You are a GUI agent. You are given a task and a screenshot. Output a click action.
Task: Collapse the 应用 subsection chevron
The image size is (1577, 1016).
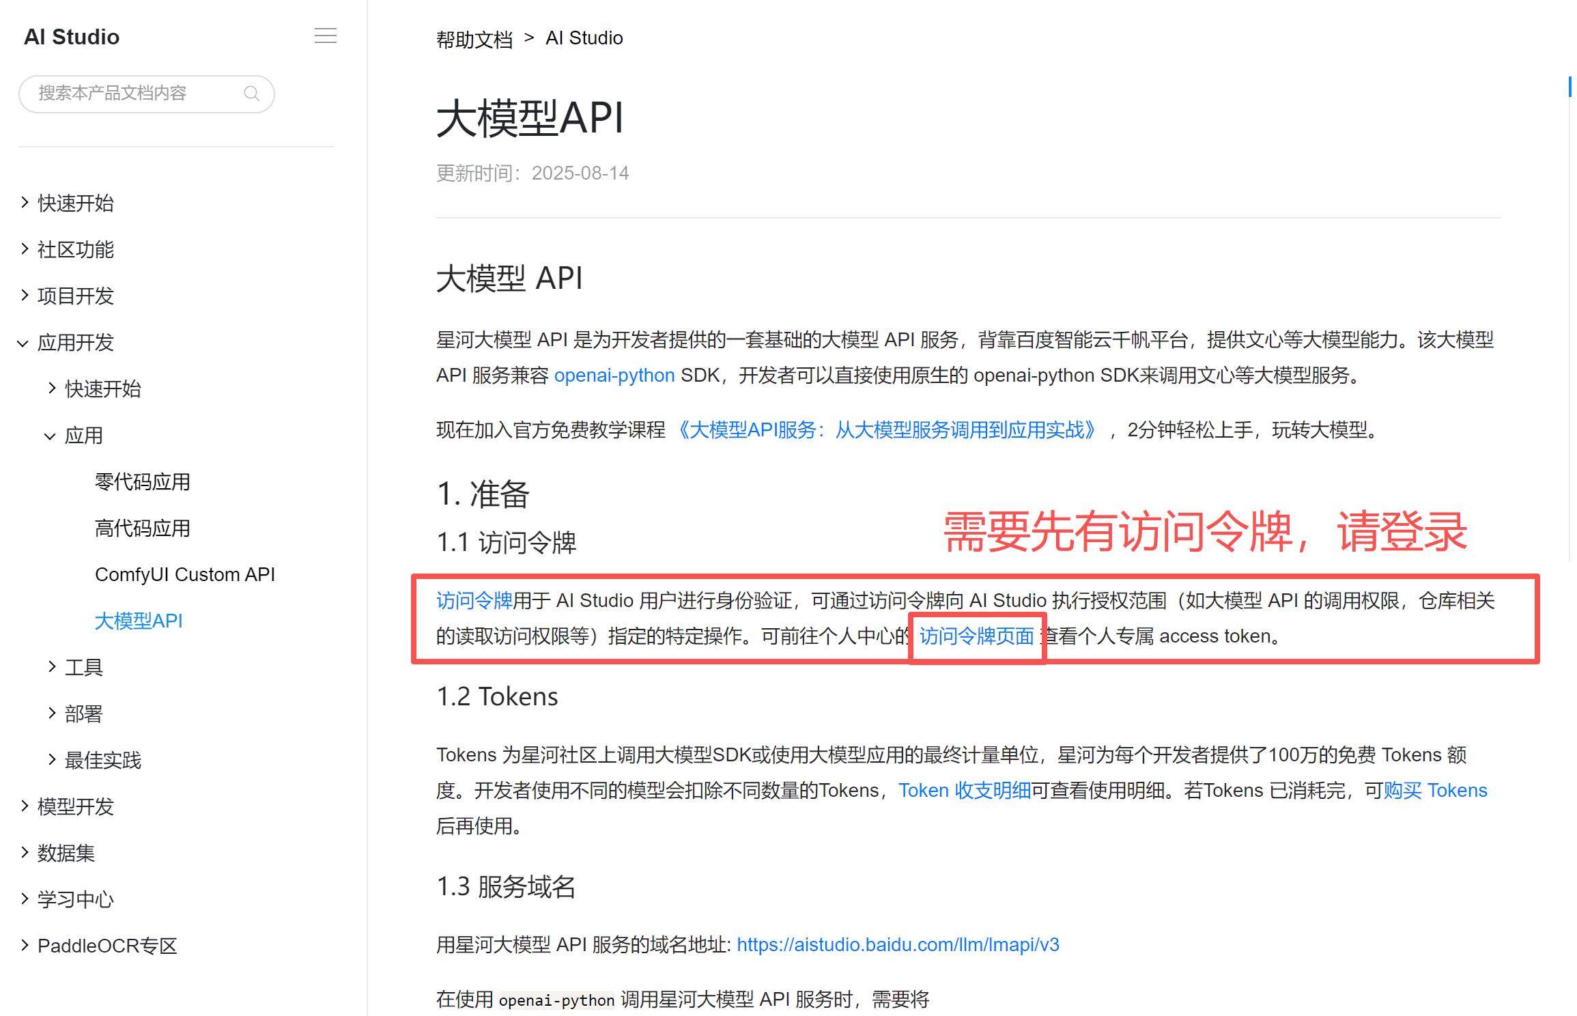tap(51, 436)
